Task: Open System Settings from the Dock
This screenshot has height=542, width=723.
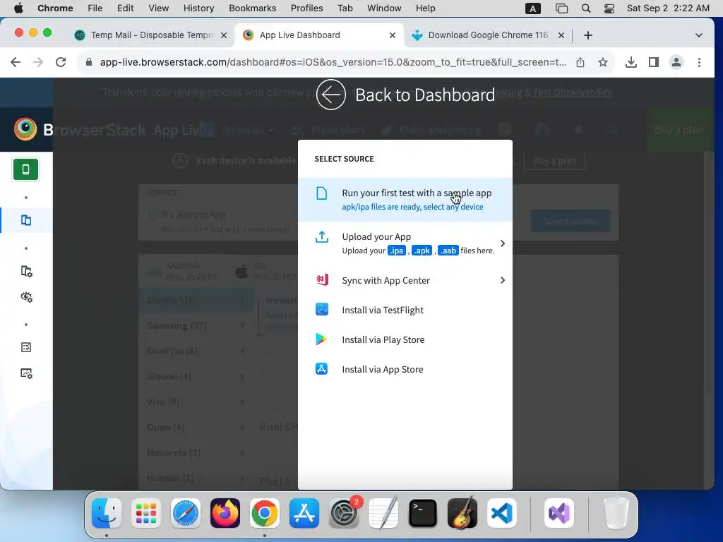Action: [x=344, y=513]
